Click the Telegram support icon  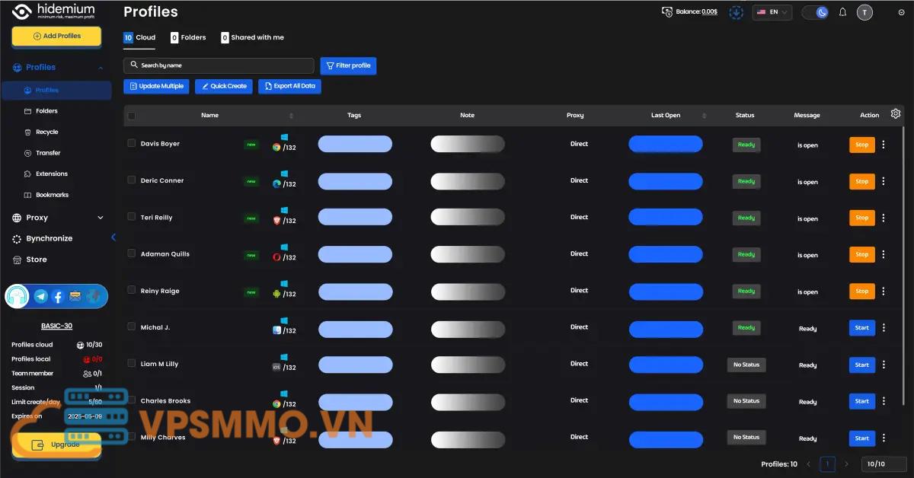pos(40,297)
